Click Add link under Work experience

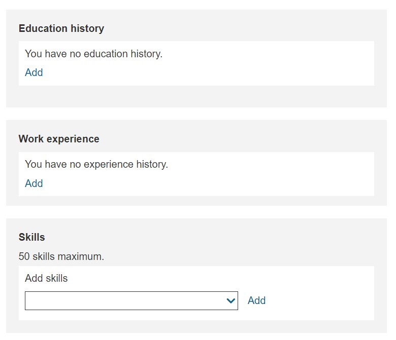[x=34, y=183]
